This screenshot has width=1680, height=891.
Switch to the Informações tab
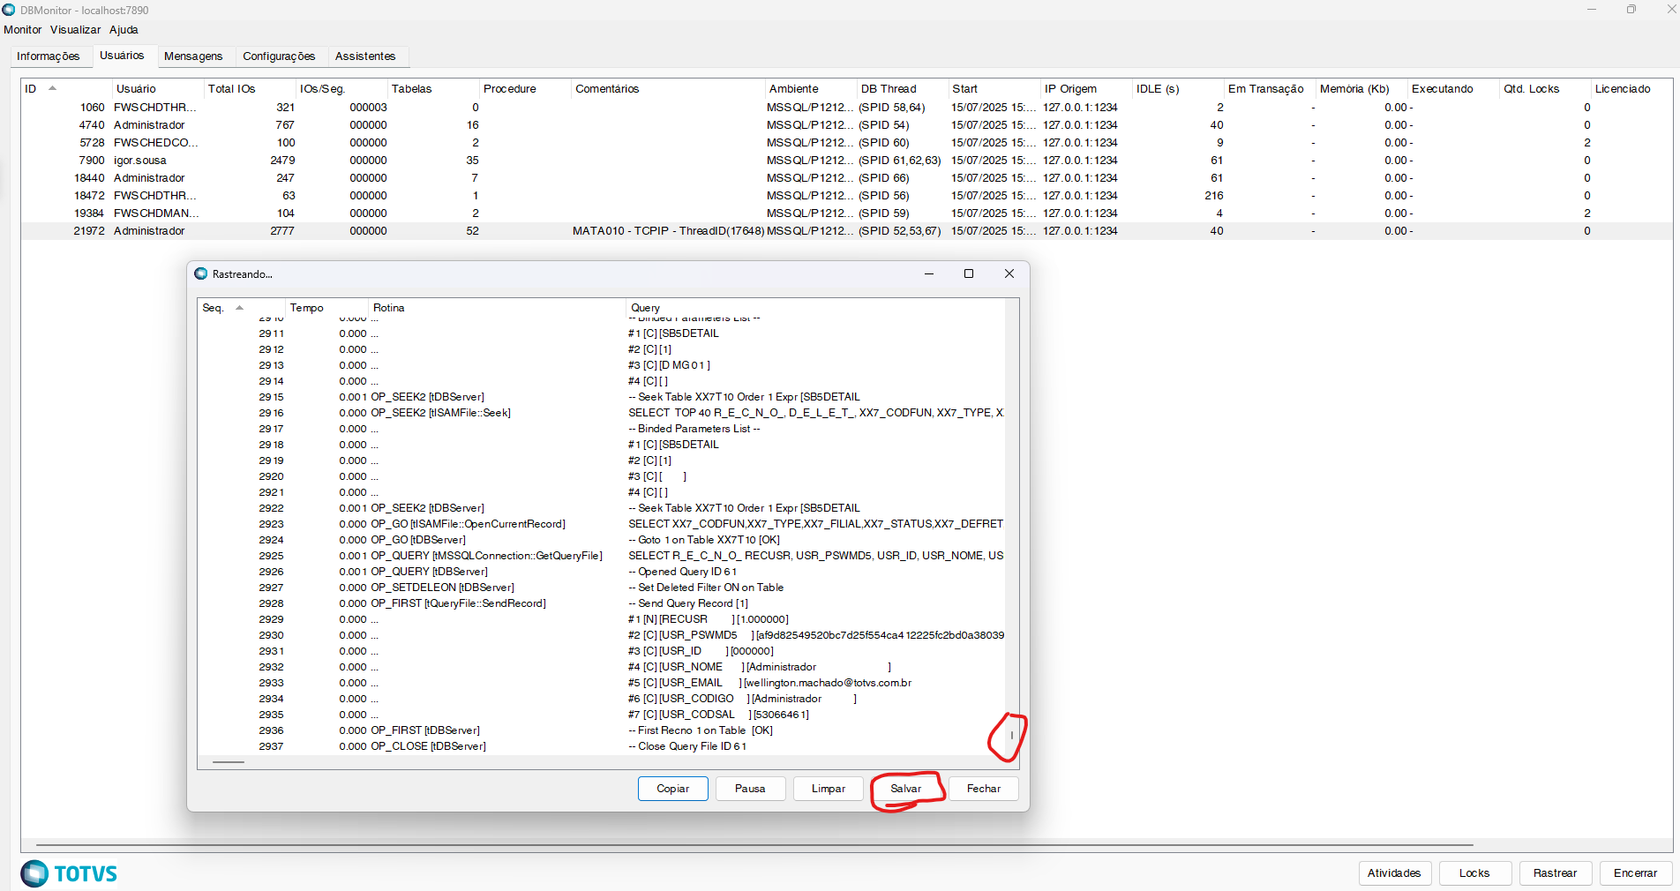(x=49, y=56)
